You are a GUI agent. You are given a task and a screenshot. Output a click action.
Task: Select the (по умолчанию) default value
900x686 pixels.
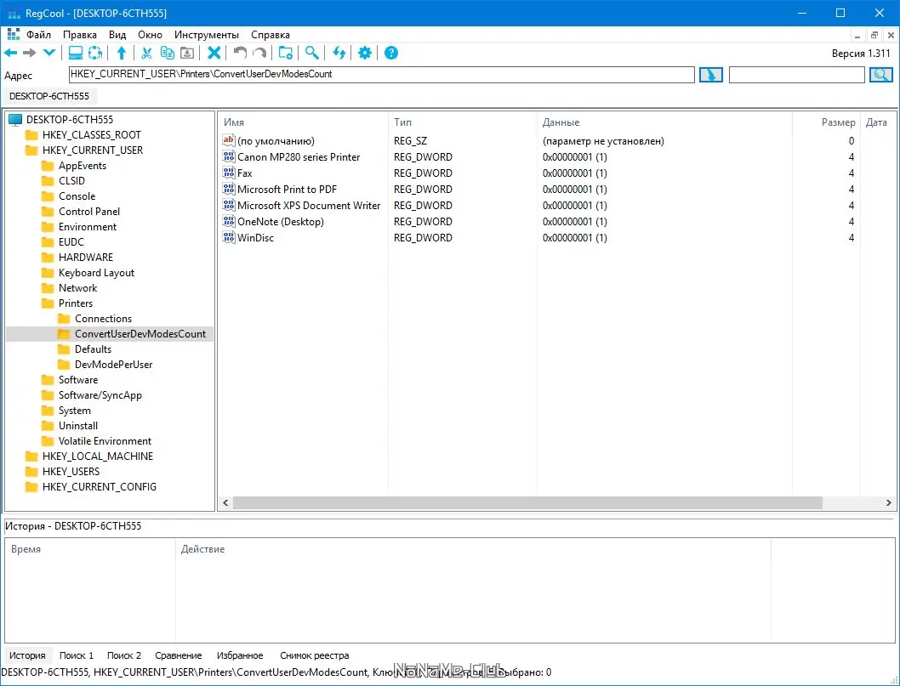point(276,140)
